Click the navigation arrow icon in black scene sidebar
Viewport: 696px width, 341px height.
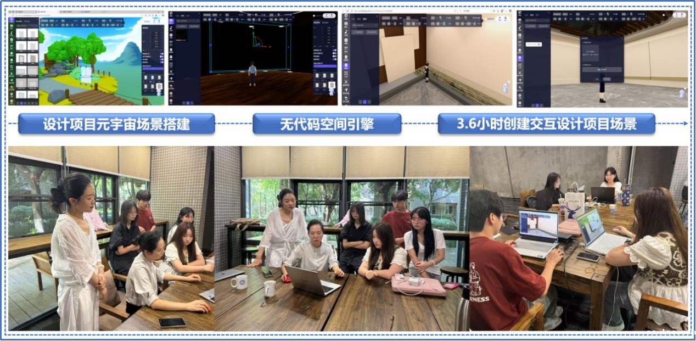(172, 79)
